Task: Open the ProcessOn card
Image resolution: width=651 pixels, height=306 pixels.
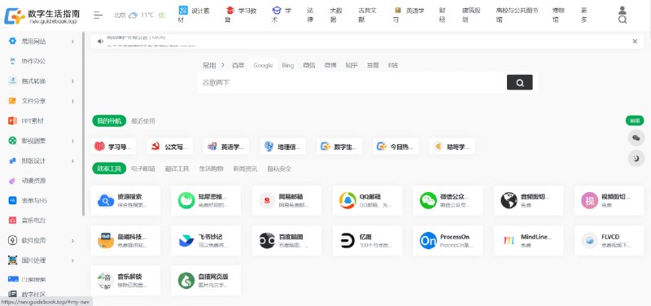Action: click(x=448, y=240)
